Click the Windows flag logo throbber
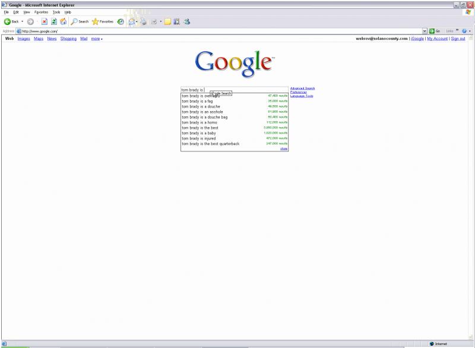 [x=468, y=12]
